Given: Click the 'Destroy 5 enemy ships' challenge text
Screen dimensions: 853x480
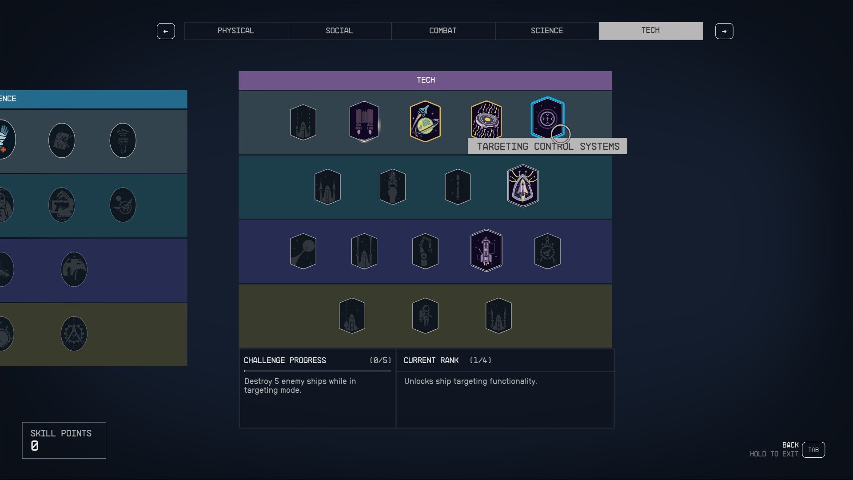Looking at the screenshot, I should click(300, 386).
